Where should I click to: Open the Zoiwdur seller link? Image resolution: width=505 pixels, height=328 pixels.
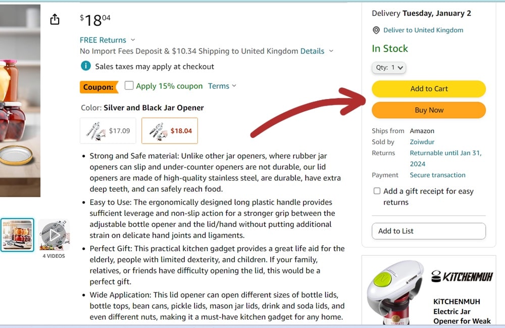(422, 142)
